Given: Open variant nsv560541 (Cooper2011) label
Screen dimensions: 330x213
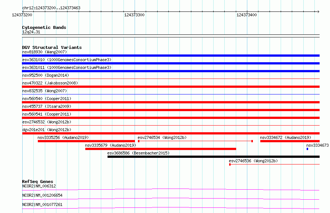Looking at the screenshot, I should point(47,114).
